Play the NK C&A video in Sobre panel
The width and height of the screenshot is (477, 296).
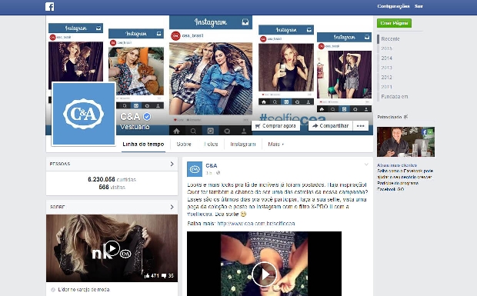(112, 248)
